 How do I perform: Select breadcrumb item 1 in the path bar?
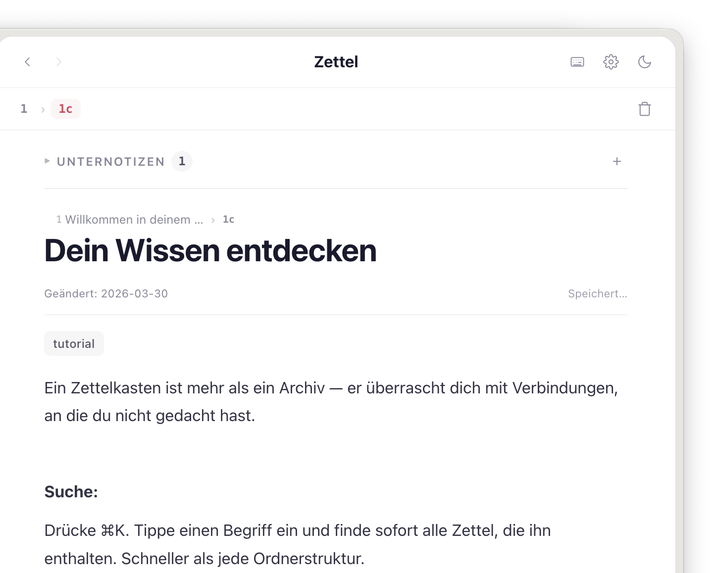[x=24, y=109]
